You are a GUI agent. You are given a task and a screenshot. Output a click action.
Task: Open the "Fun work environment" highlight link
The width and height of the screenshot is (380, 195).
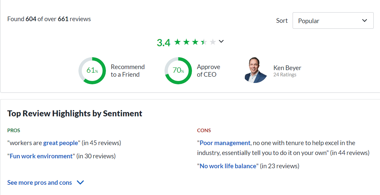pyautogui.click(x=41, y=156)
